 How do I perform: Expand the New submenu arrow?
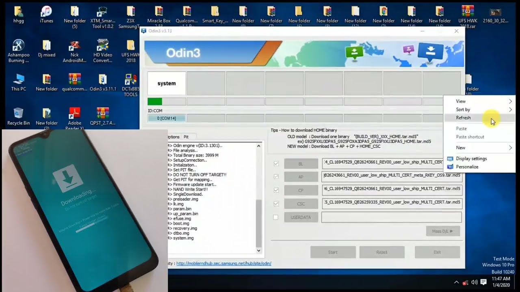tap(511, 148)
